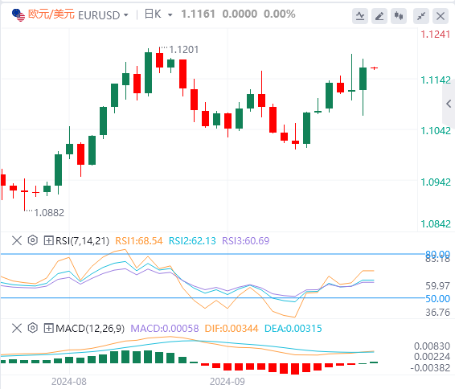
Task: Click the MACD:0.00058 value
Action: (x=165, y=329)
